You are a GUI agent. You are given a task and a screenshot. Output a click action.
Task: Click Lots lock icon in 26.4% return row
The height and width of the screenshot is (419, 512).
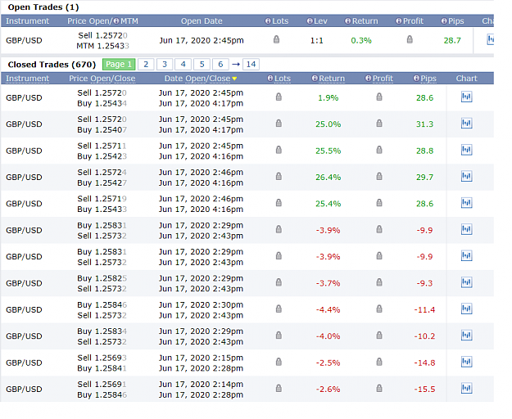(x=279, y=177)
